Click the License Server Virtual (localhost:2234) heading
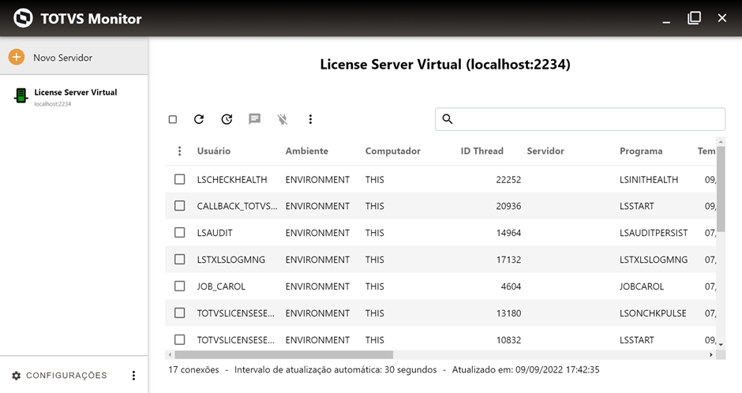This screenshot has height=393, width=742. pyautogui.click(x=445, y=65)
